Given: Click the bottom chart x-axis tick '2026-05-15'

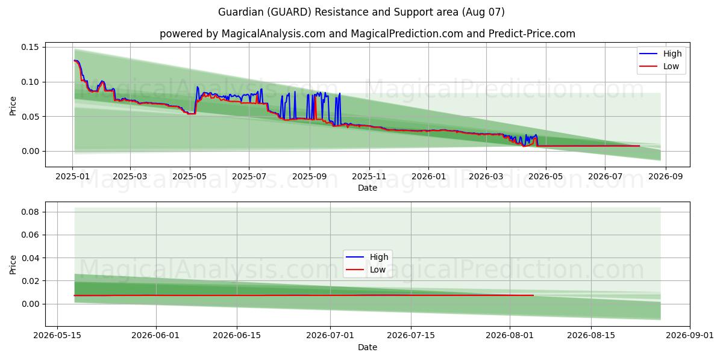Looking at the screenshot, I should pyautogui.click(x=57, y=336).
